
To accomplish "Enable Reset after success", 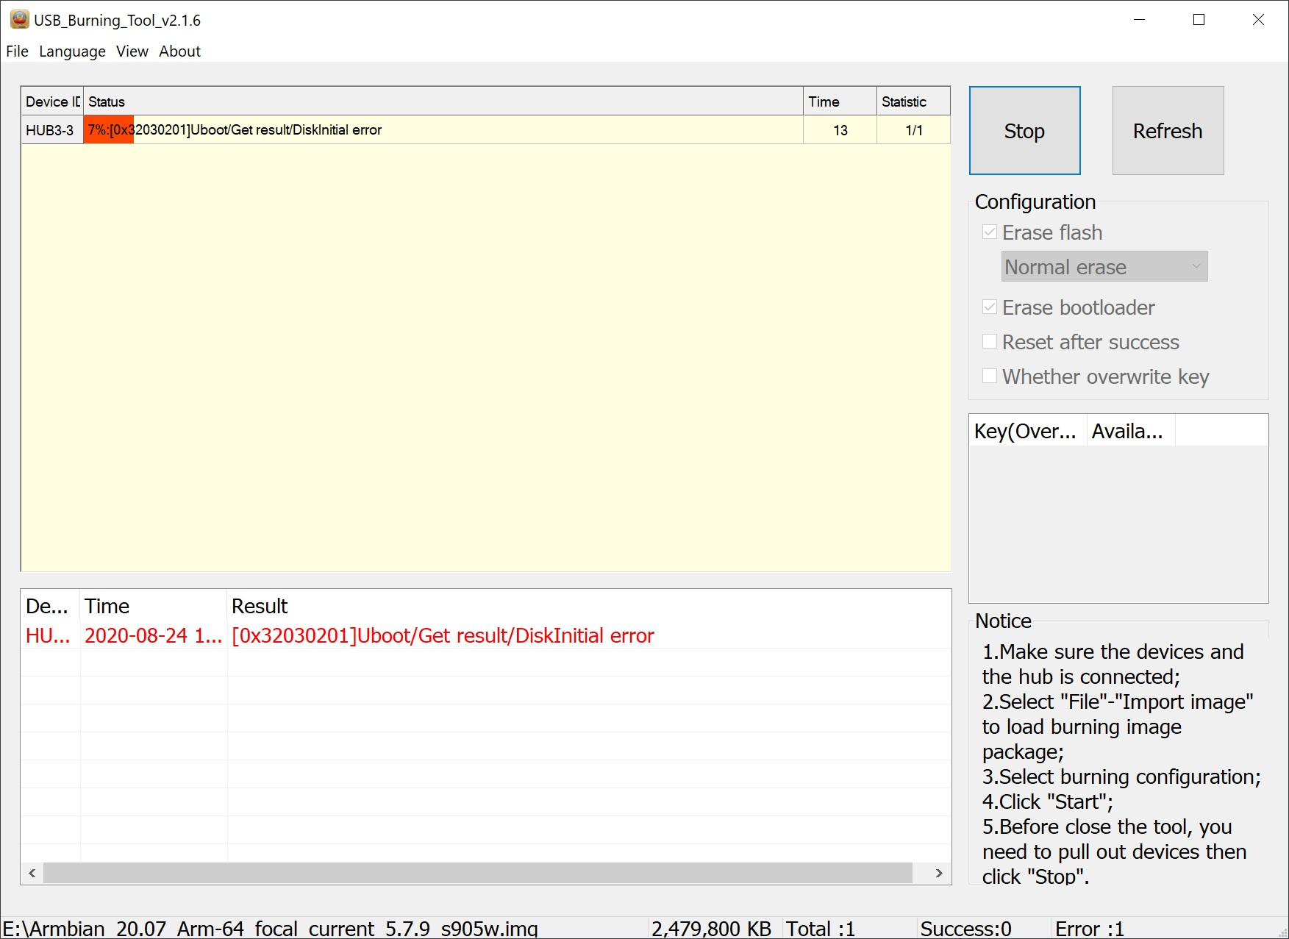I will coord(990,341).
